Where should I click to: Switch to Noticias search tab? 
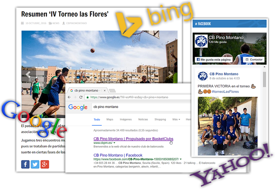pyautogui.click(x=143, y=120)
